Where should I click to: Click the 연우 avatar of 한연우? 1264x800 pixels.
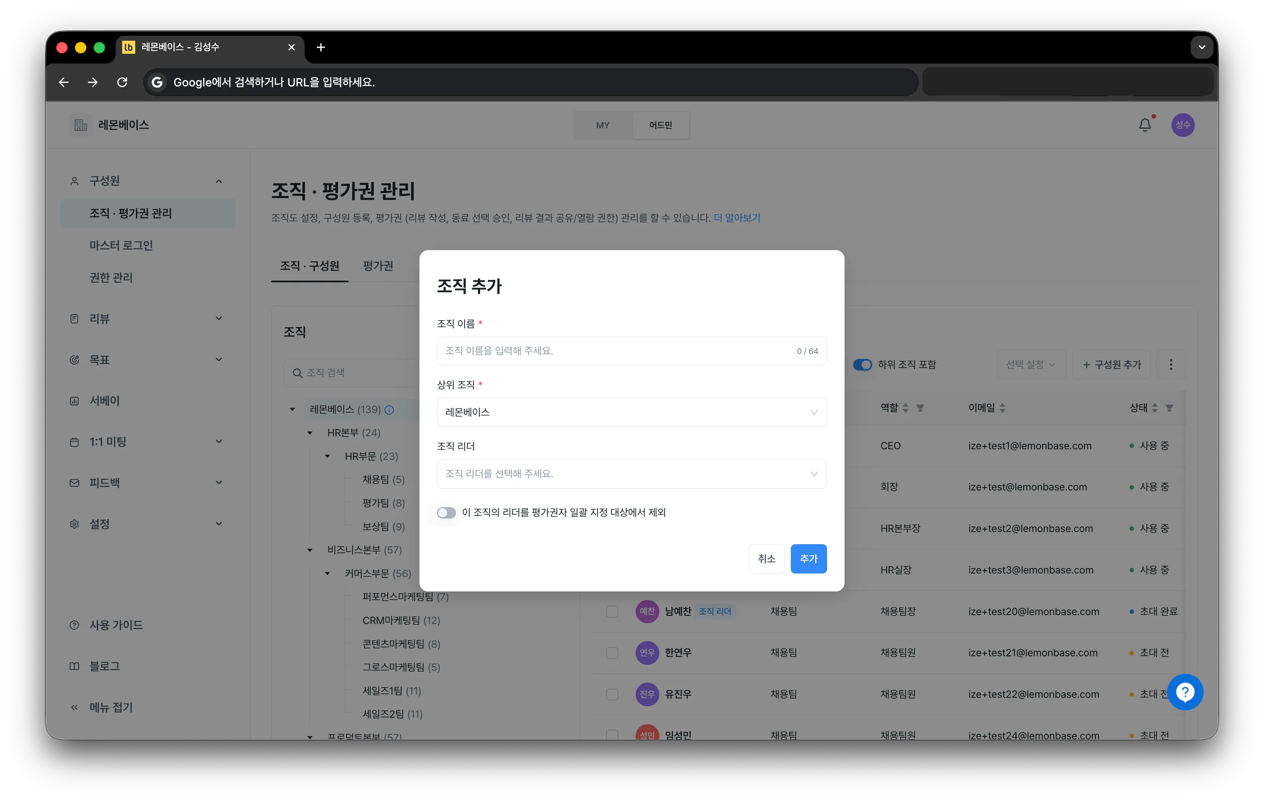click(647, 653)
